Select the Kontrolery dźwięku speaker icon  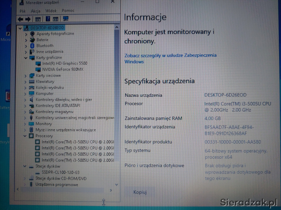[x=31, y=100]
